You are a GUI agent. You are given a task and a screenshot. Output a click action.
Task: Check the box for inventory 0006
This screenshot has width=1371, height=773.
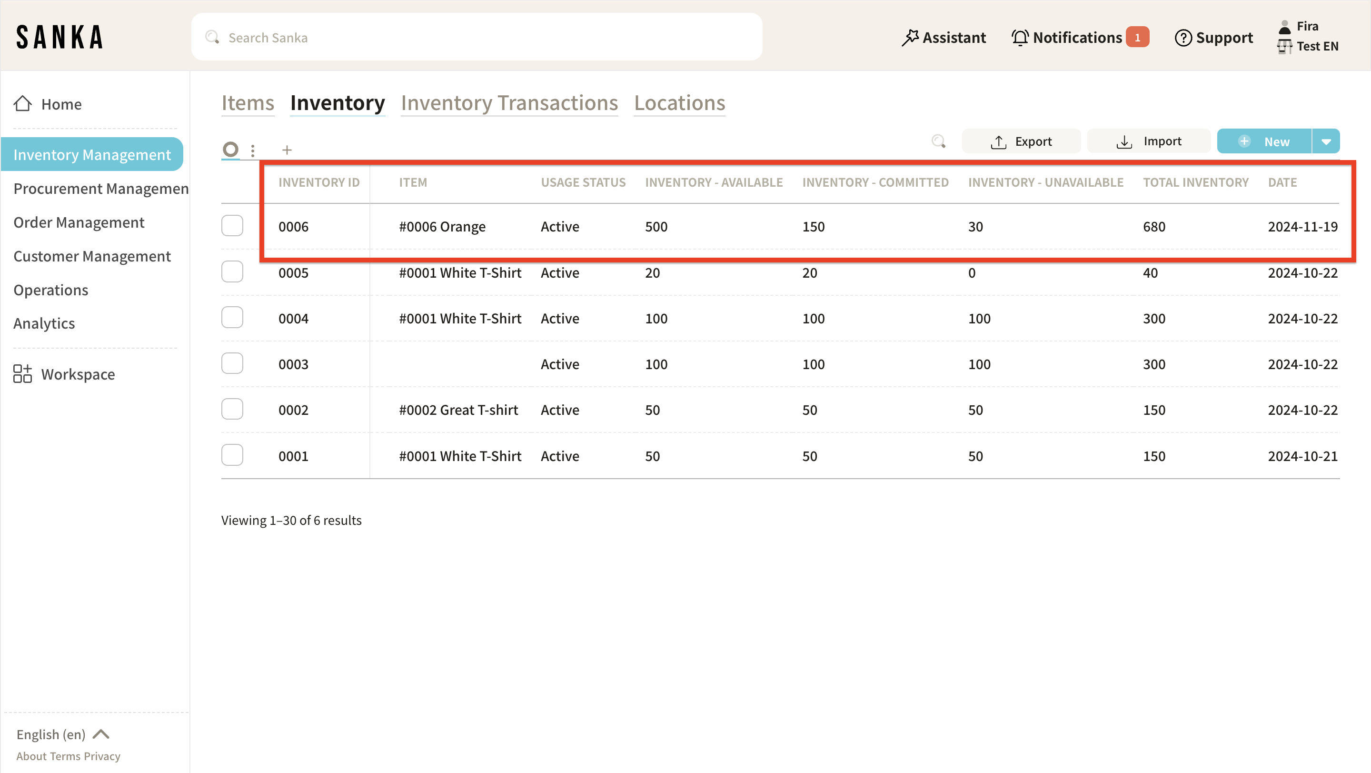pyautogui.click(x=232, y=226)
